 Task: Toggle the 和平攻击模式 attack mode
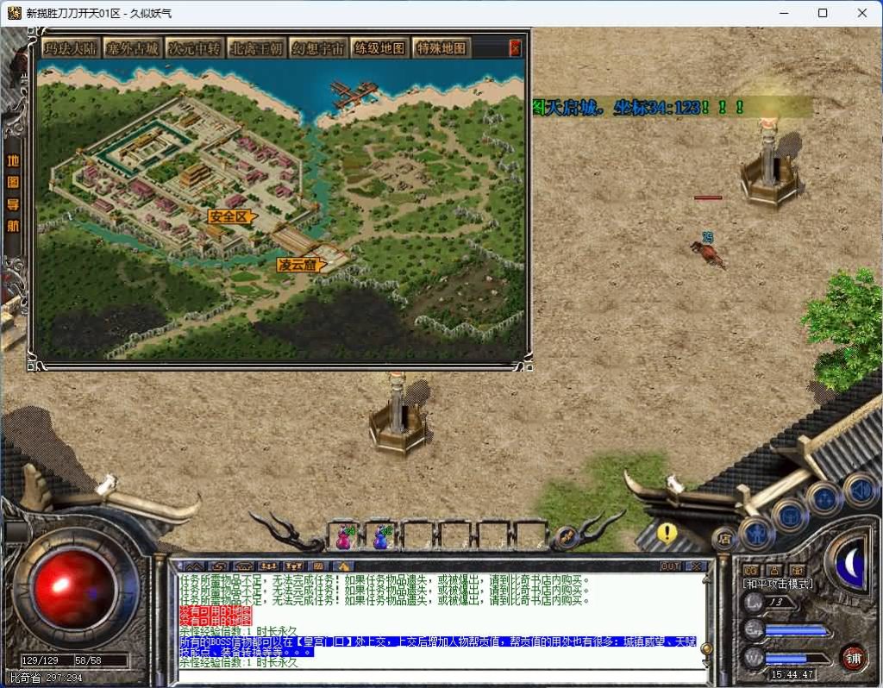click(778, 584)
